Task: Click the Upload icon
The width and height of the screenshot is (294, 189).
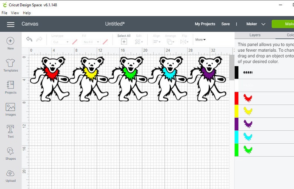Action: (x=10, y=173)
